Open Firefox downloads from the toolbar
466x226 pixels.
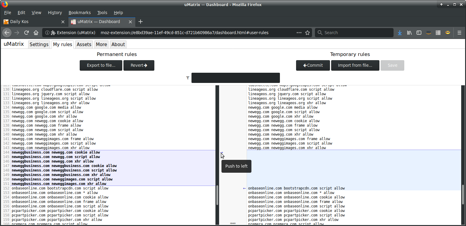point(400,33)
